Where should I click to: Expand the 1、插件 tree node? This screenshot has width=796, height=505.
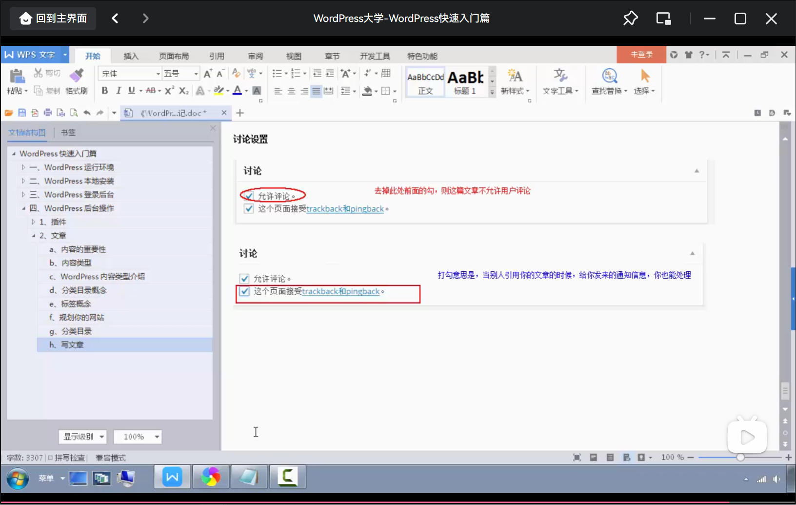(33, 222)
